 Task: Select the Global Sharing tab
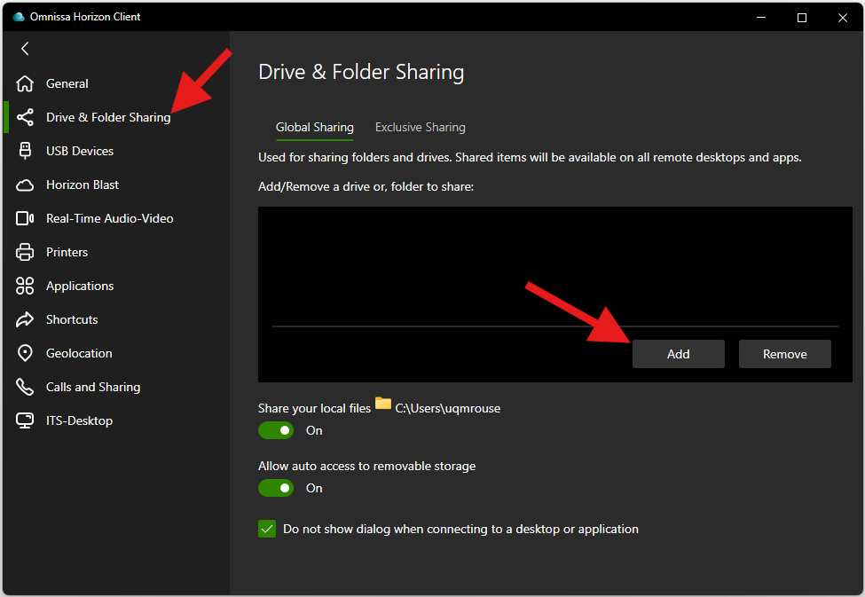(x=314, y=127)
